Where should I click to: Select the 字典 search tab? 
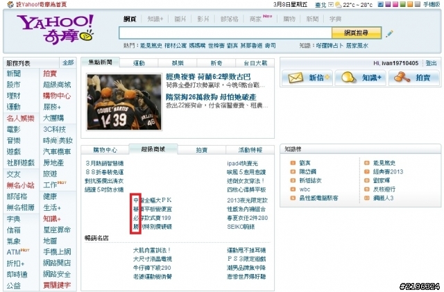[x=335, y=19]
